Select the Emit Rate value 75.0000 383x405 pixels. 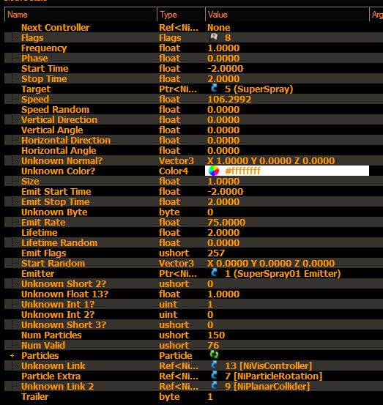226,222
